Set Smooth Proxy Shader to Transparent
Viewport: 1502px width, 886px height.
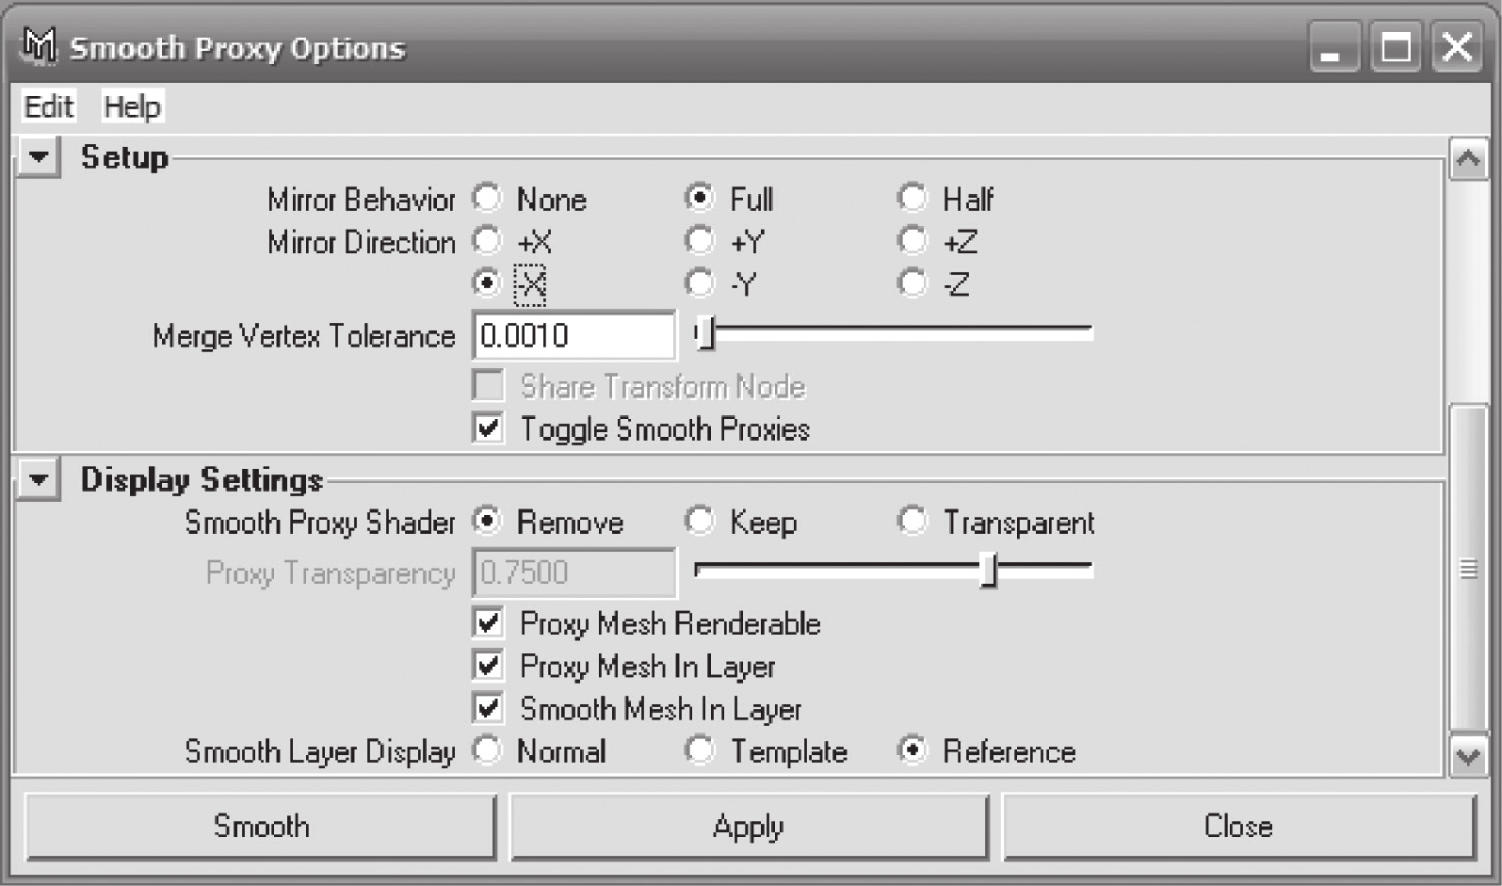coord(912,521)
